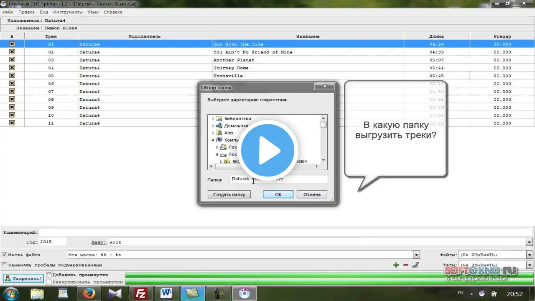Click the progress bar beside Инвертировать промежутки
Screen dimensions: 535x301
pyautogui.click(x=329, y=282)
